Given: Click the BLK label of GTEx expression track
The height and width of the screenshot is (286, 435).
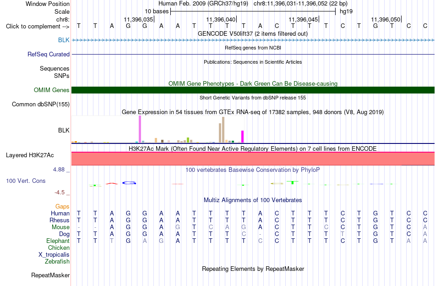Looking at the screenshot, I should click(x=64, y=130).
